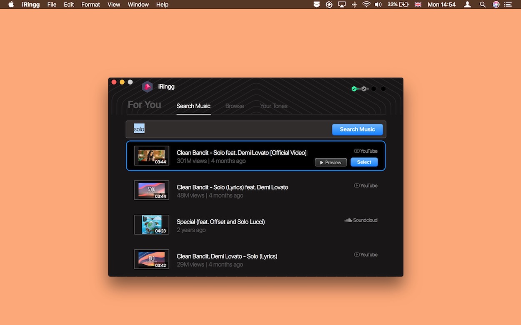Click the tray-shaped icon in menu bar

tap(317, 5)
